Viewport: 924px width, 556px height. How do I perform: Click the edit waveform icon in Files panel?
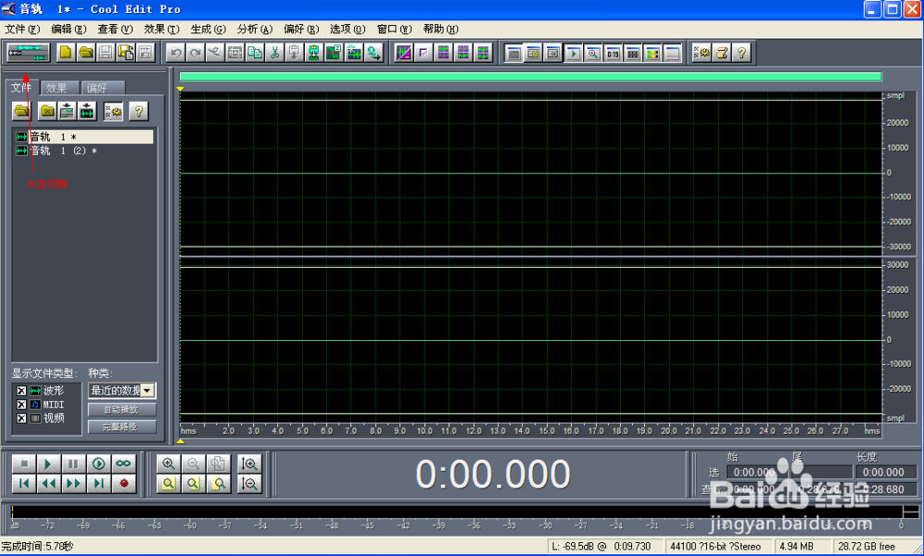(x=87, y=111)
